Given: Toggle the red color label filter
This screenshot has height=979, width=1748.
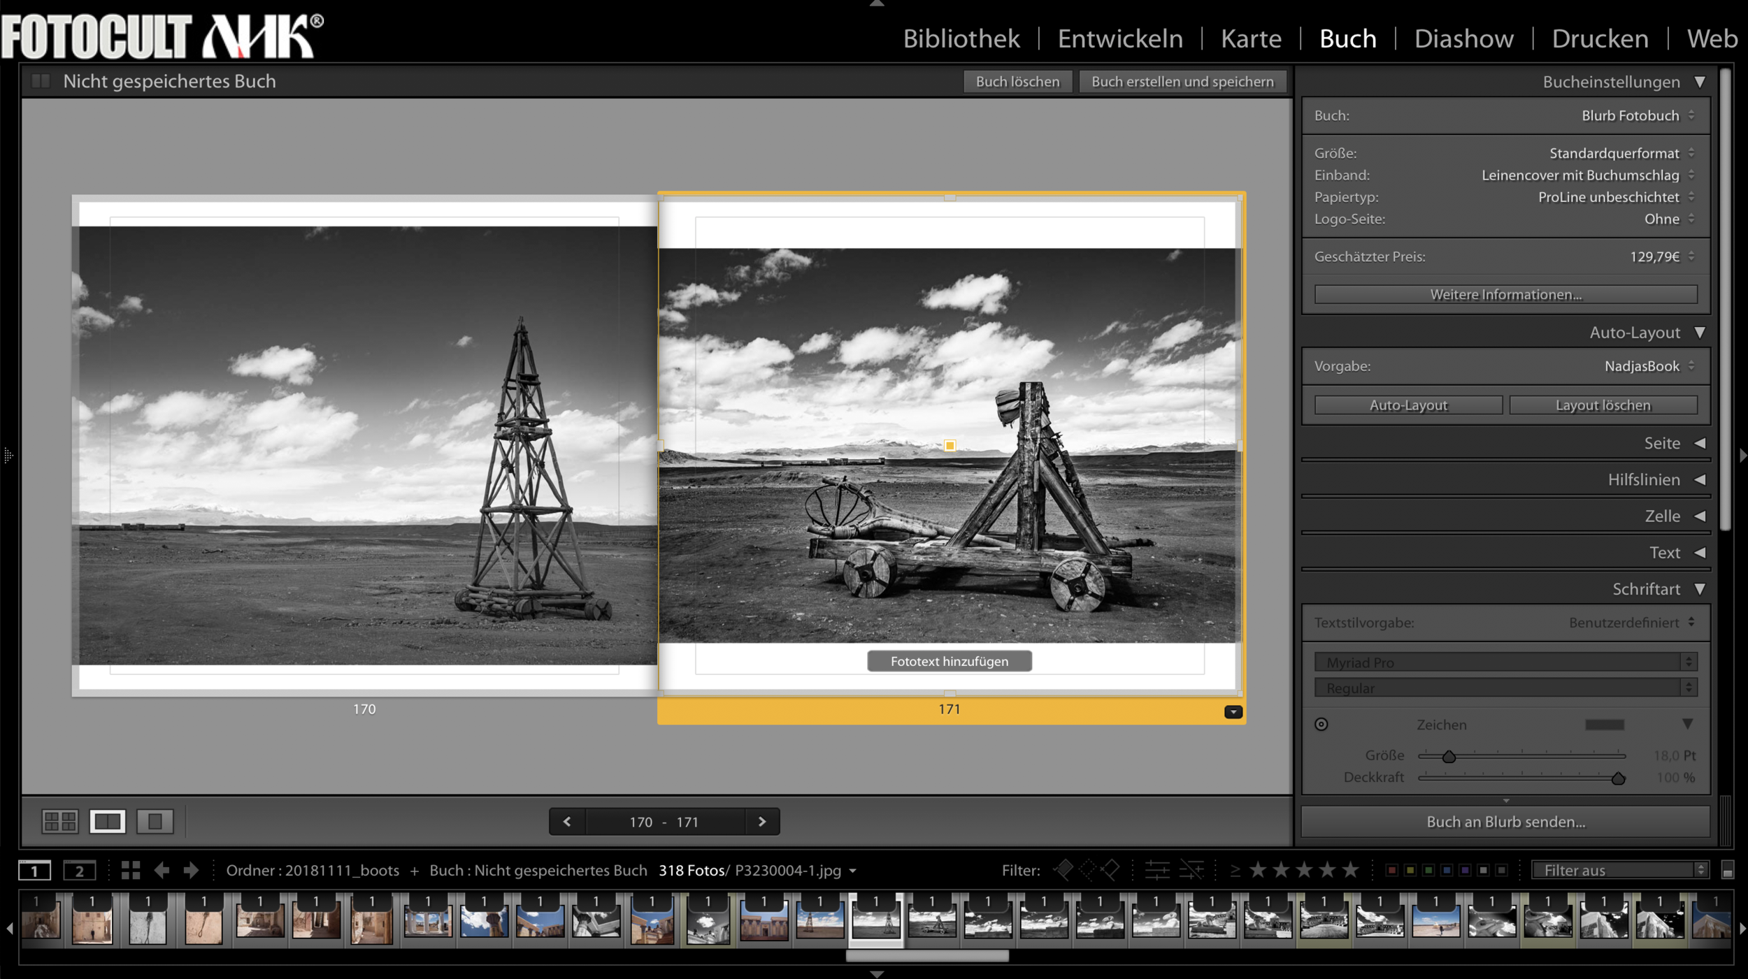Looking at the screenshot, I should [x=1391, y=870].
